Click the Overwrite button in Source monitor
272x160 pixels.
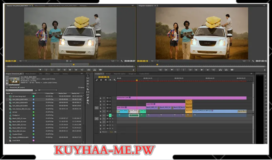95,70
